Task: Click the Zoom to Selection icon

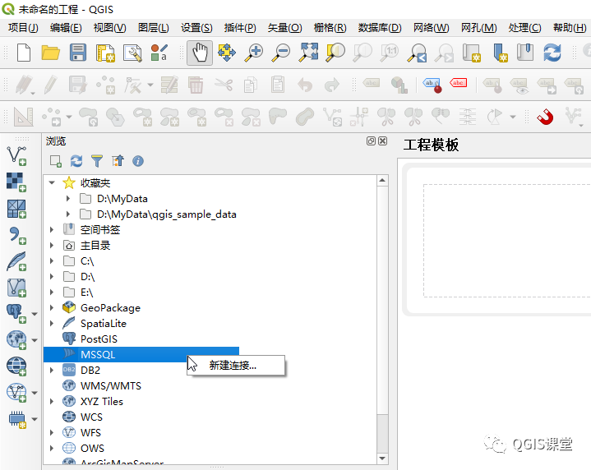Action: pyautogui.click(x=335, y=53)
